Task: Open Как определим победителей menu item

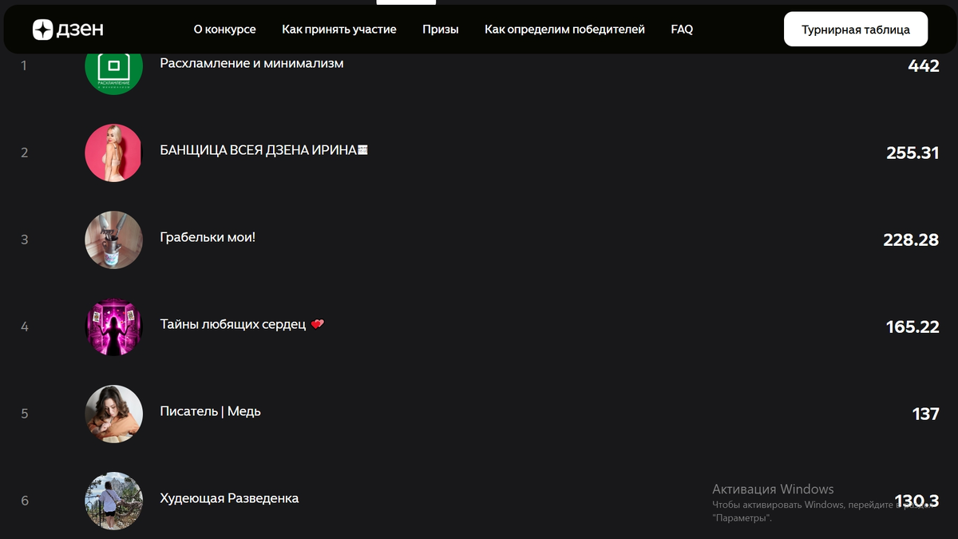Action: [x=564, y=30]
